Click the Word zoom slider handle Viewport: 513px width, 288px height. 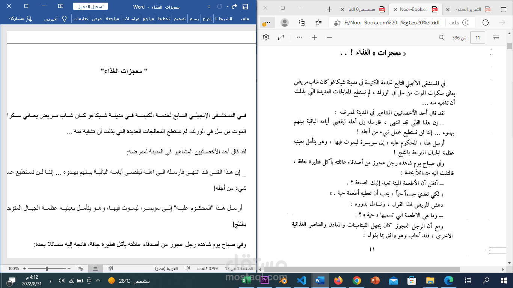(x=47, y=268)
